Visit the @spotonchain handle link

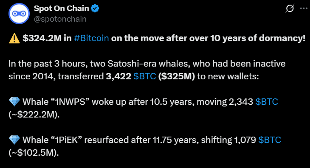click(60, 19)
